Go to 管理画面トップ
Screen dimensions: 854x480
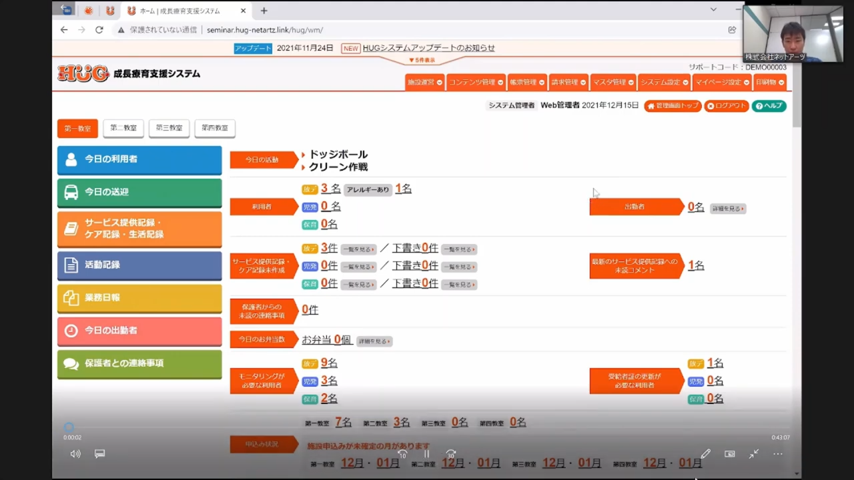(673, 106)
